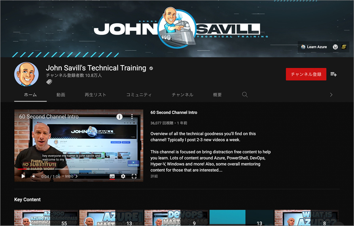Expand the description via 詳細 link
The width and height of the screenshot is (354, 226).
(x=154, y=176)
